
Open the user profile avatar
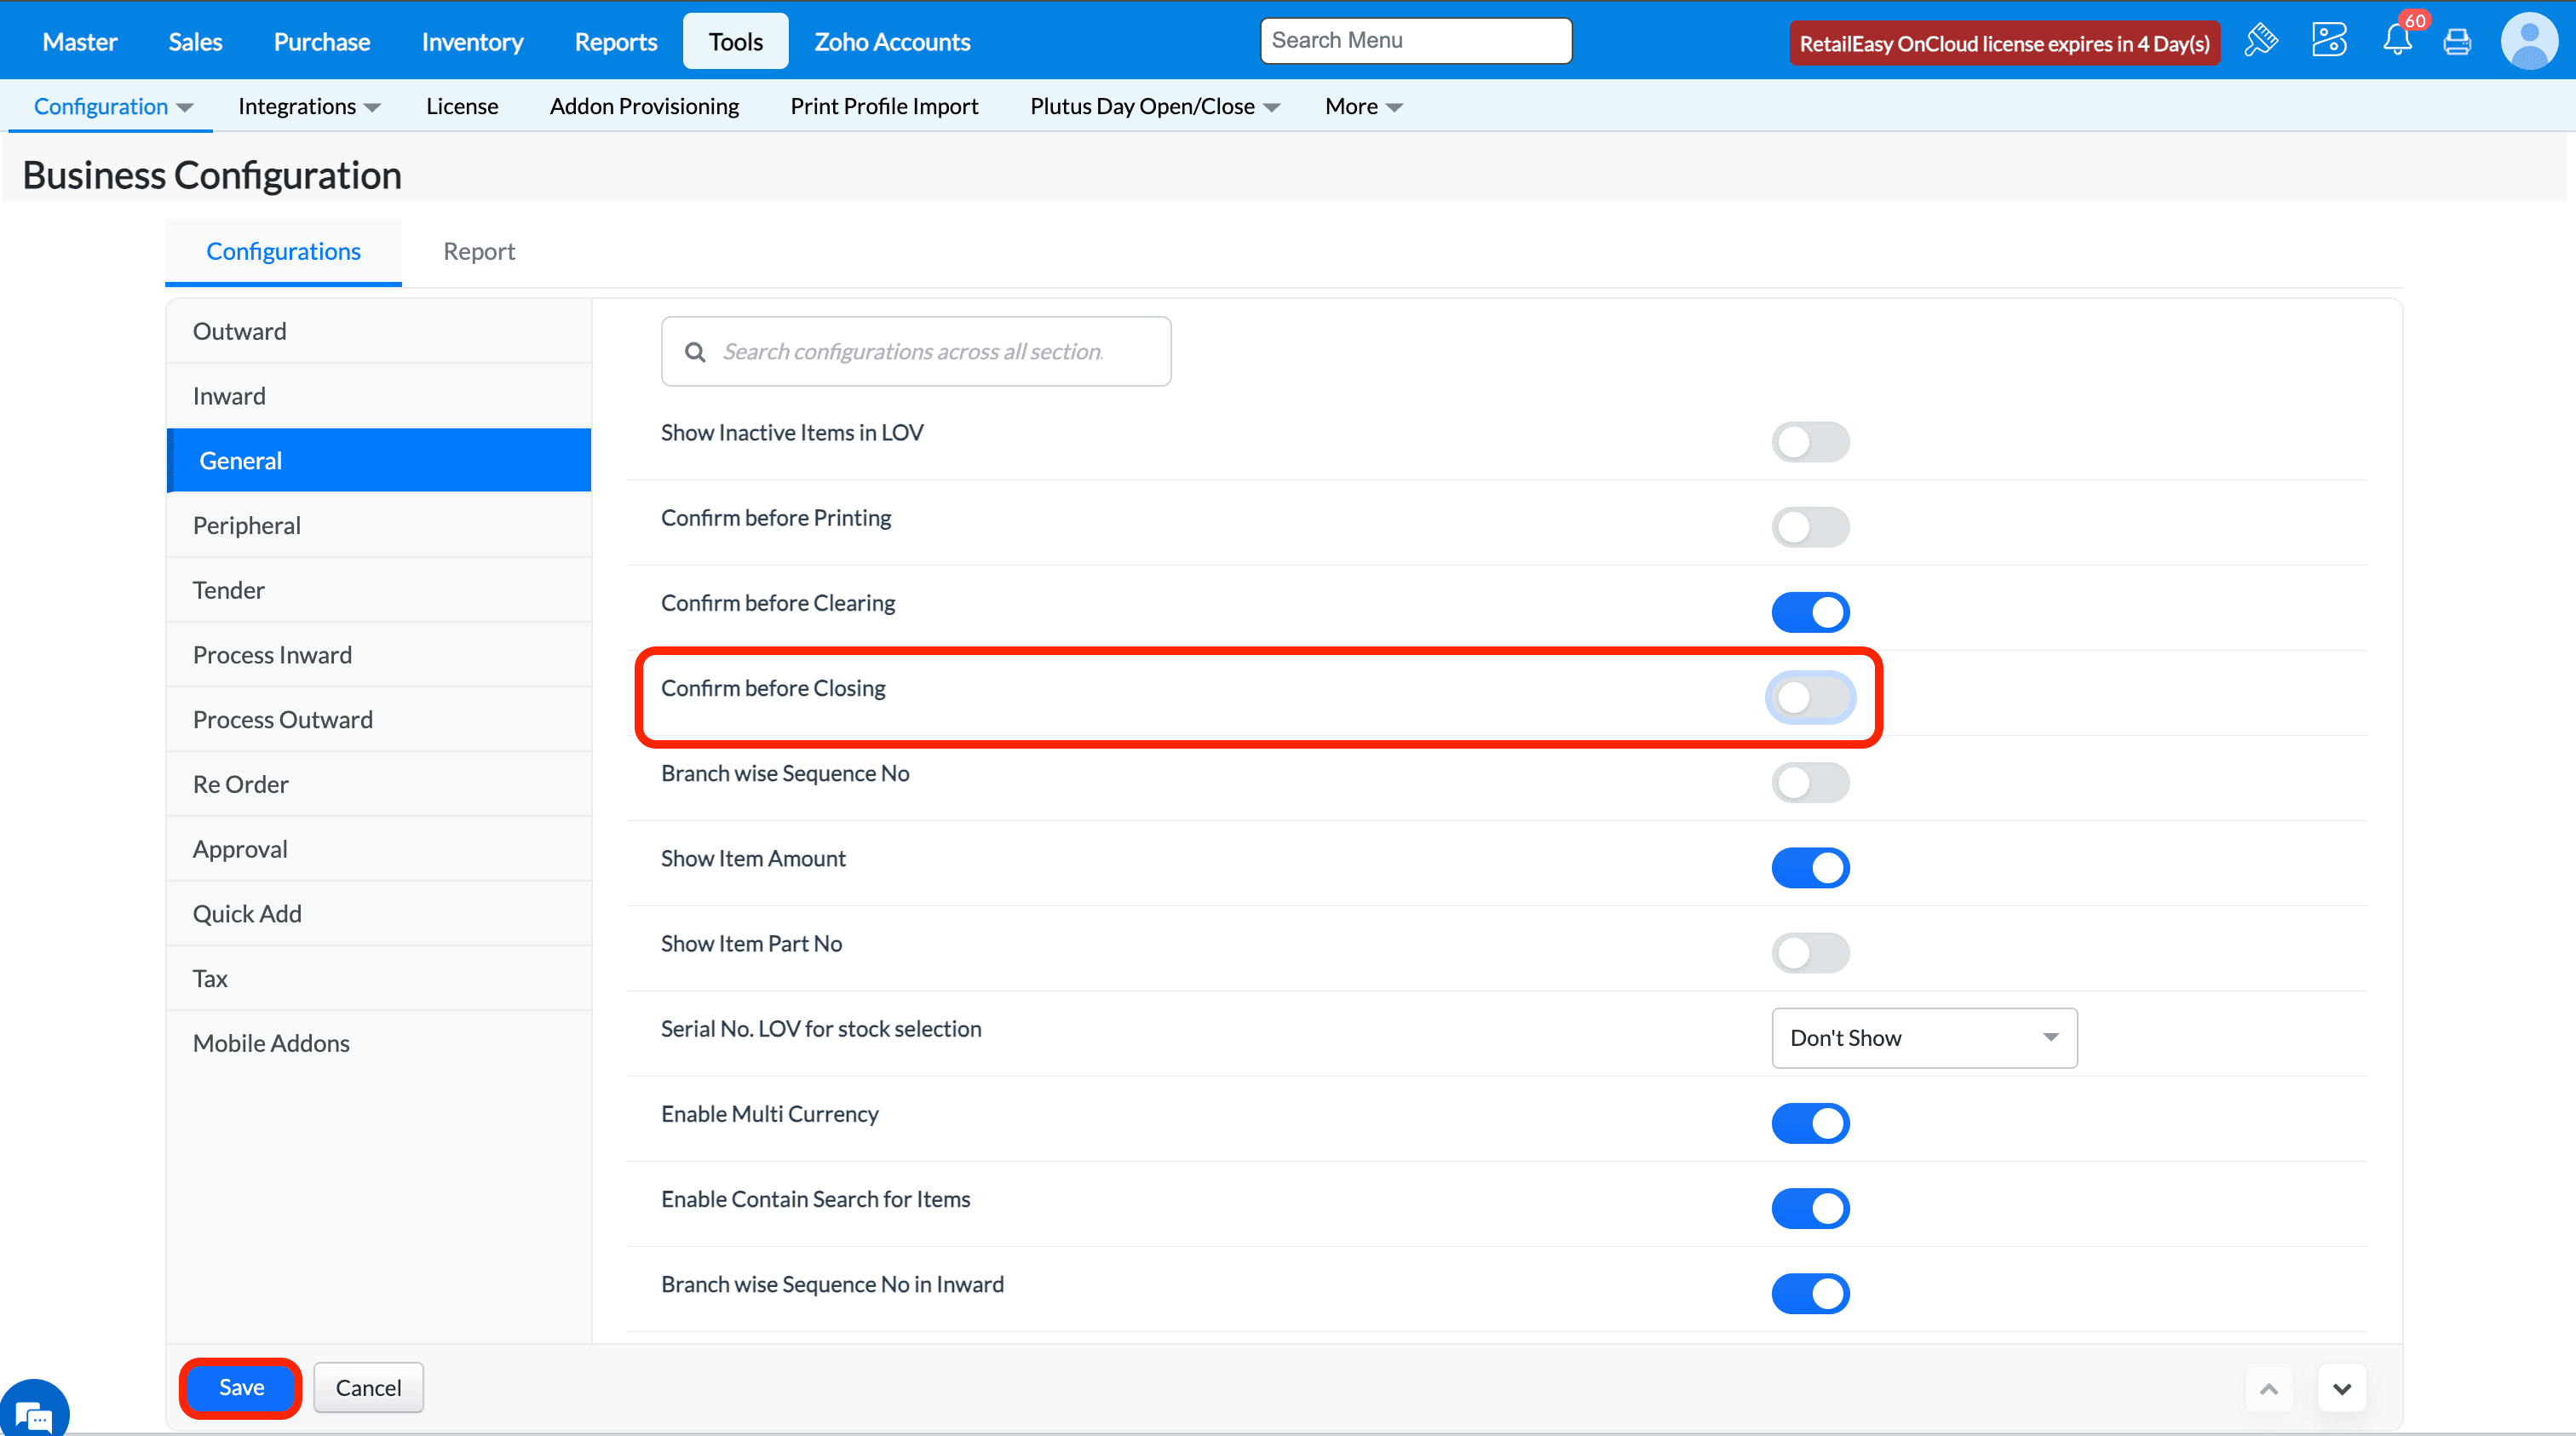click(2529, 41)
